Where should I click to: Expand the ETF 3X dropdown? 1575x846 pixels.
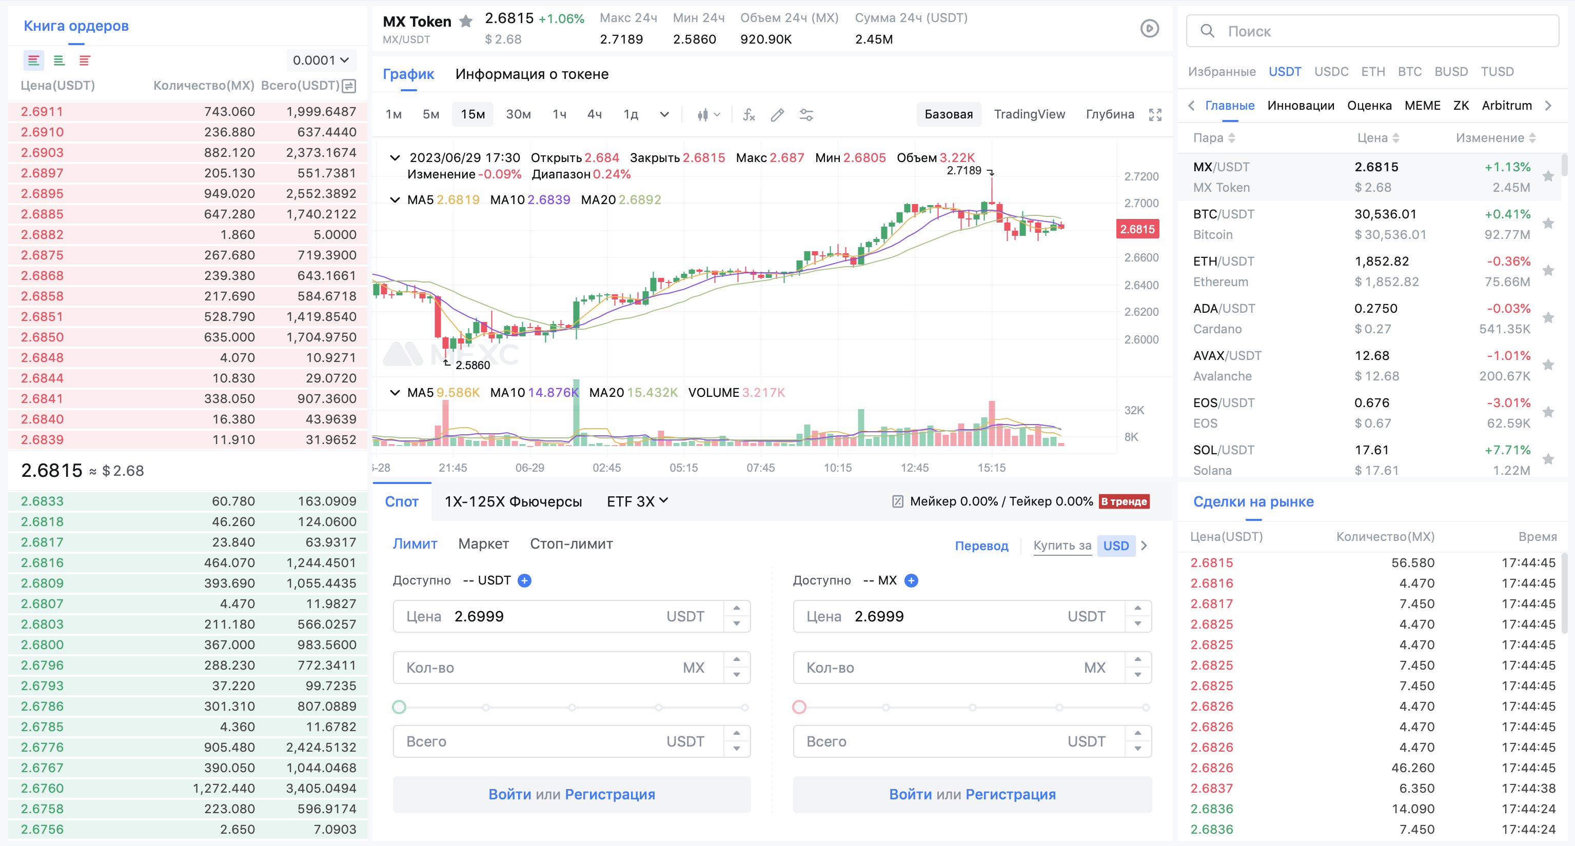point(637,501)
